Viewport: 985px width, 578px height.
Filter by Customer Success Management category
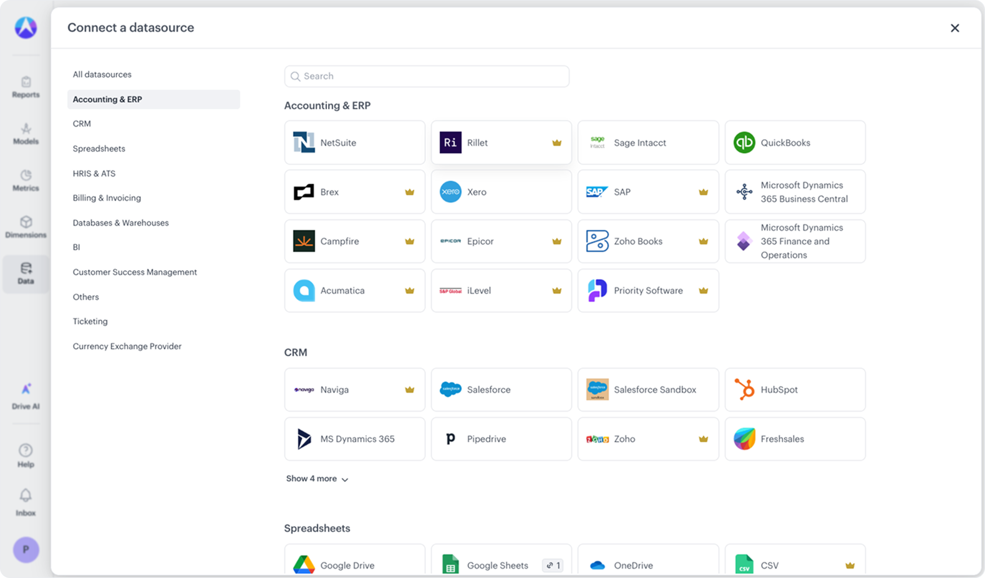pos(153,272)
